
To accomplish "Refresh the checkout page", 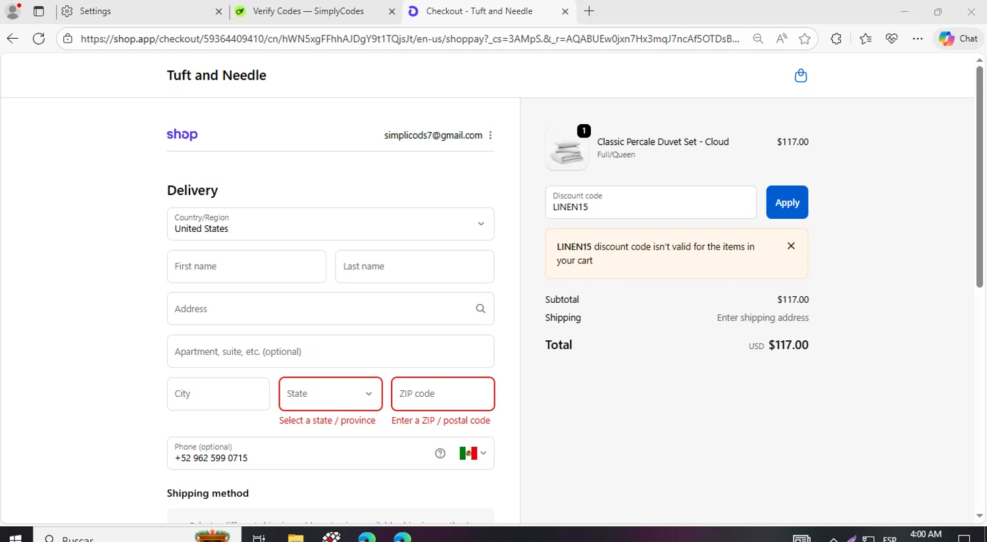I will (x=39, y=39).
